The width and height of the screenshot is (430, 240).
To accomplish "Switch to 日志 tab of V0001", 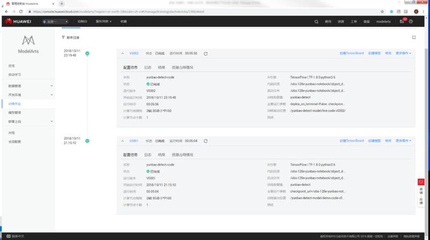I will pyautogui.click(x=147, y=155).
